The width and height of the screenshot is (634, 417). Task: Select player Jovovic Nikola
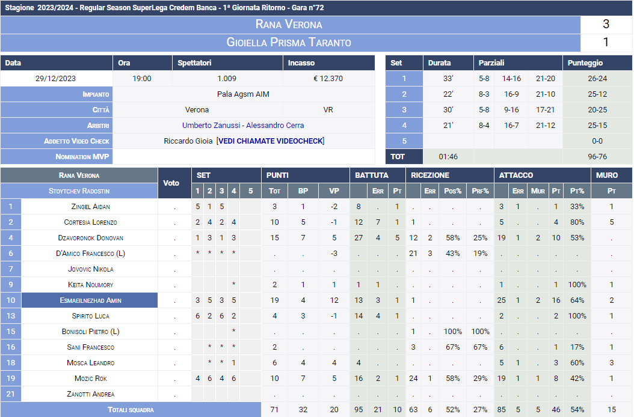click(91, 269)
